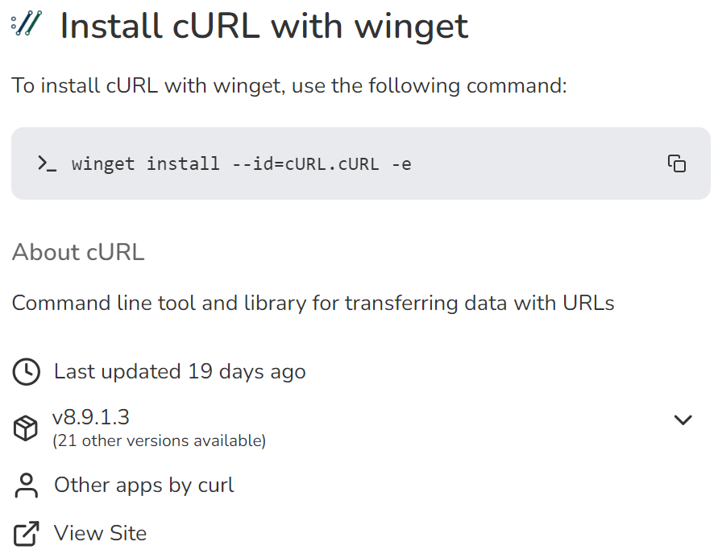Screen dimensions: 718x558
Task: Click the terminal prompt icon in command box
Action: click(x=47, y=163)
